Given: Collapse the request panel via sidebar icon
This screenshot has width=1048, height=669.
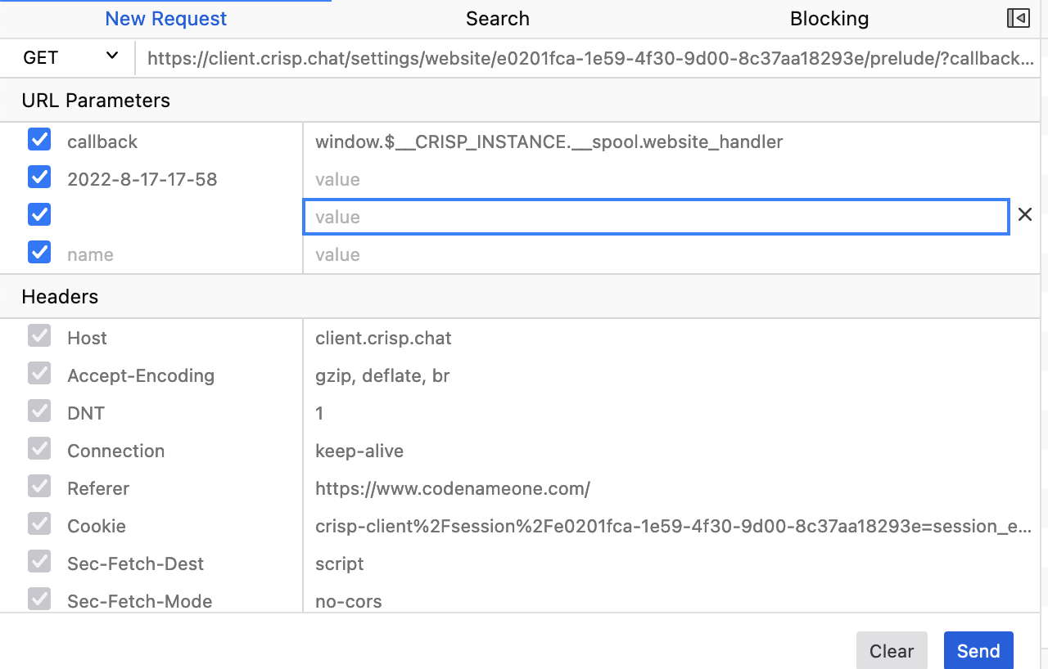Looking at the screenshot, I should pyautogui.click(x=1018, y=17).
